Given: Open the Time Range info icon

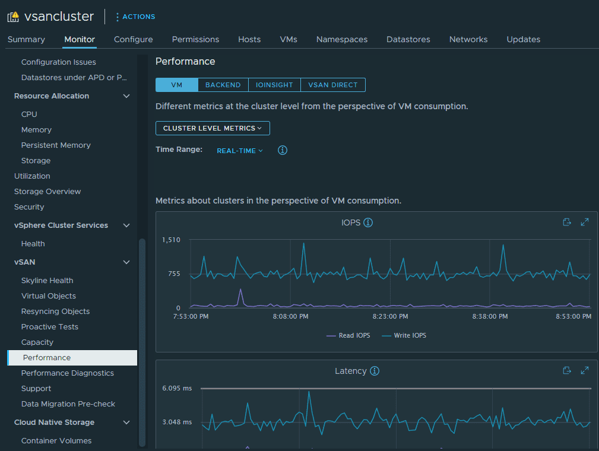Looking at the screenshot, I should coord(283,150).
